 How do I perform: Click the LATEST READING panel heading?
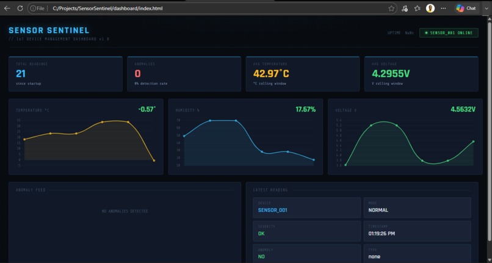point(270,190)
